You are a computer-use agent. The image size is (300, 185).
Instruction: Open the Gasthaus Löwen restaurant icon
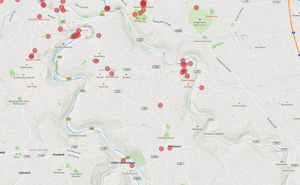click(130, 171)
